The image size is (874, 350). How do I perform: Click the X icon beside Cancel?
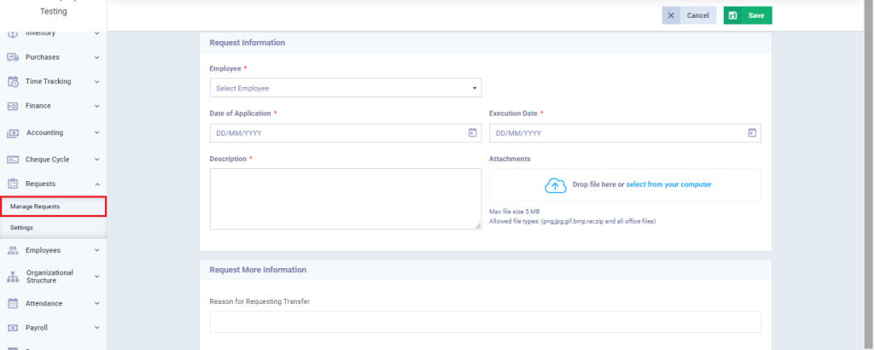tap(671, 15)
